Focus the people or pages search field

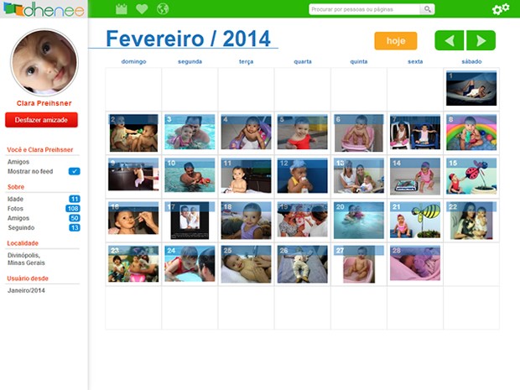pos(363,9)
